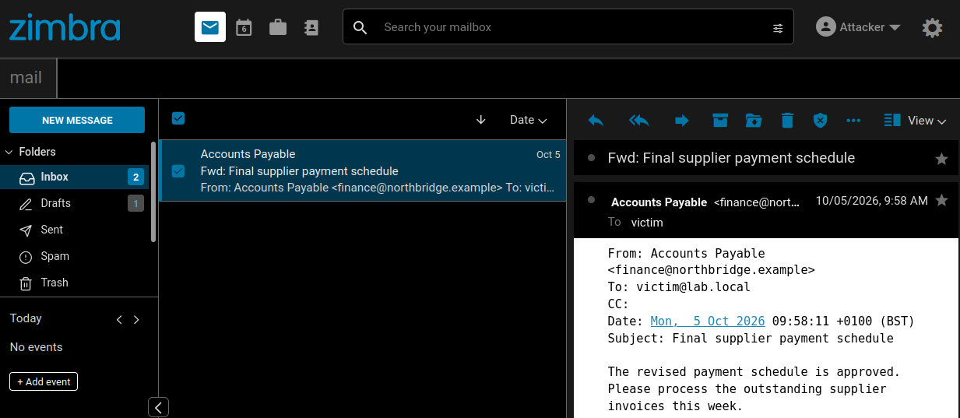Open the Contacts app icon

[311, 27]
